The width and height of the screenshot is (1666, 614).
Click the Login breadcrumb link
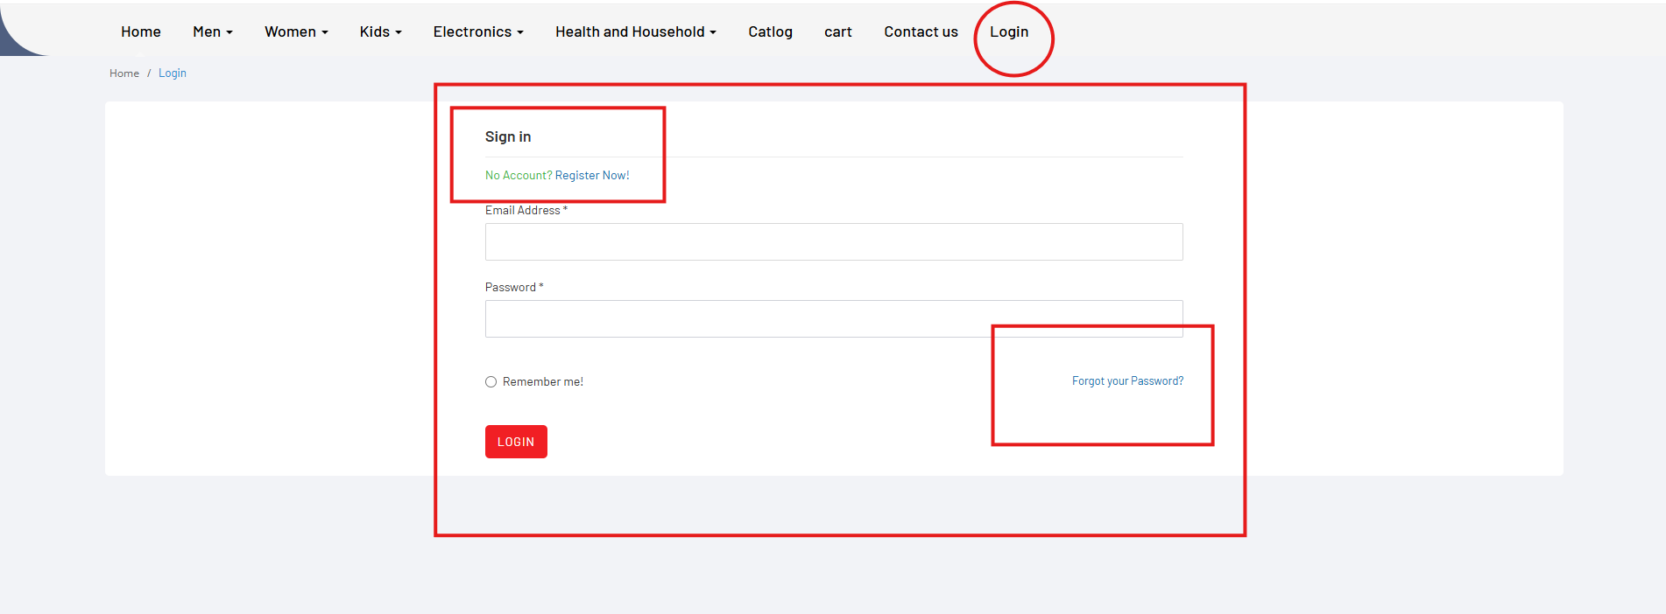tap(172, 73)
